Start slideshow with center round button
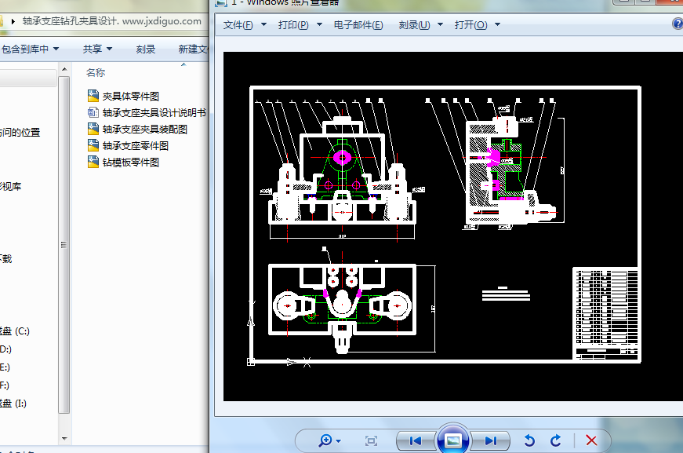Viewport: 683px width, 453px height. [x=453, y=440]
